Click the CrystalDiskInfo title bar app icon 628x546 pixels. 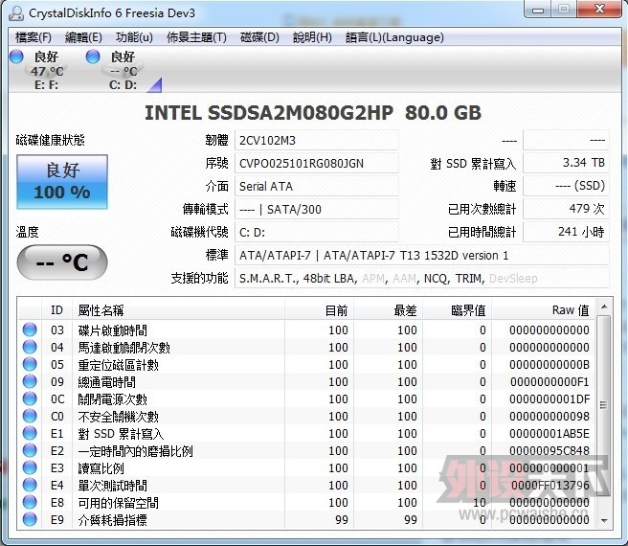(16, 13)
